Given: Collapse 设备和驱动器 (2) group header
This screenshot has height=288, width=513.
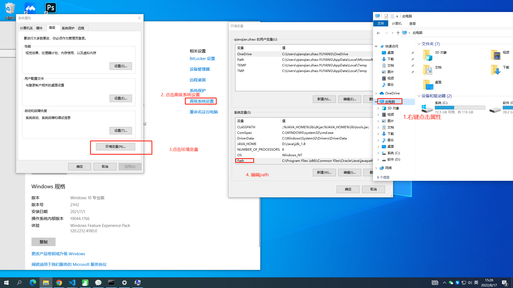Looking at the screenshot, I should pos(419,96).
